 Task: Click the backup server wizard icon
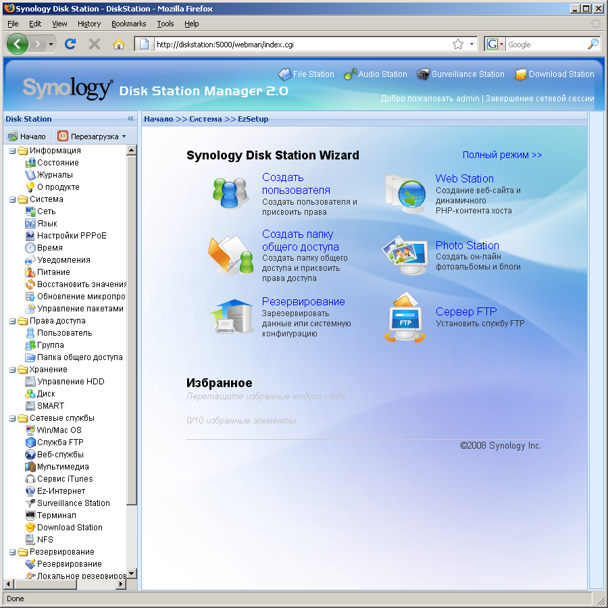232,316
